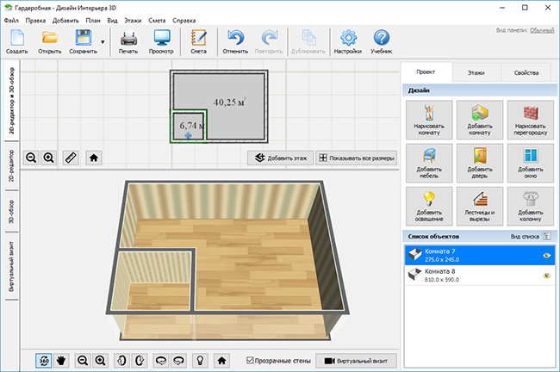Select the ruler measuring tool

(x=71, y=158)
